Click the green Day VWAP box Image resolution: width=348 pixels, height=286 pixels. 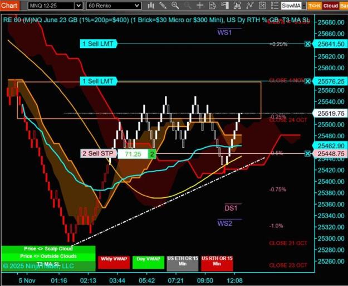pyautogui.click(x=148, y=262)
